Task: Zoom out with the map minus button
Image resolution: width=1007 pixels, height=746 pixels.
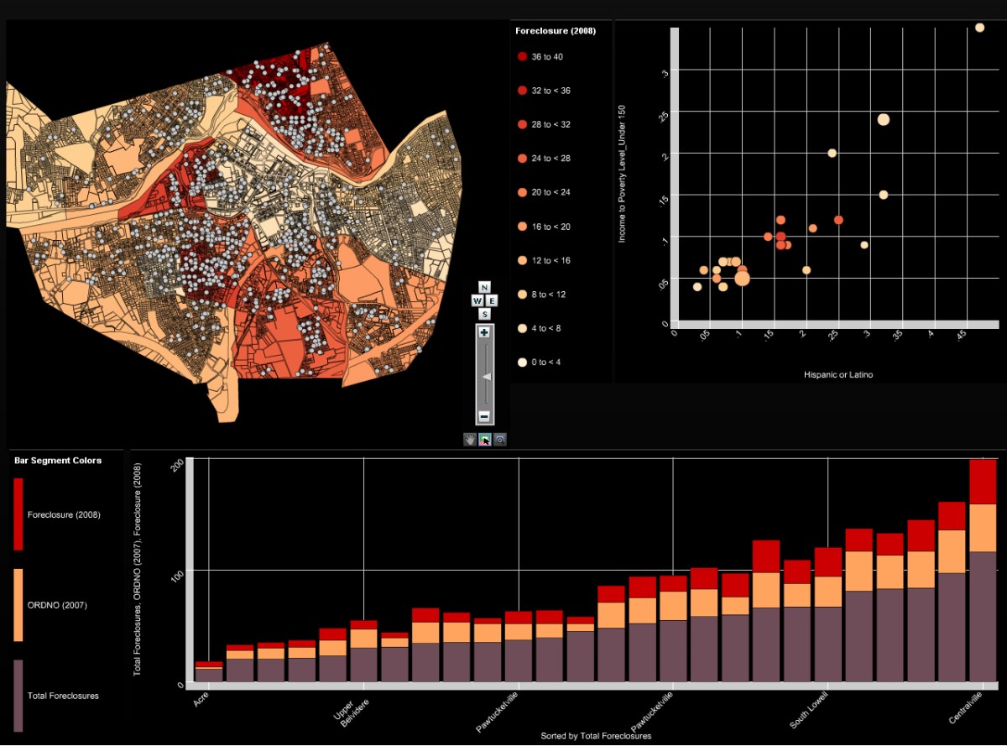Action: pyautogui.click(x=484, y=416)
